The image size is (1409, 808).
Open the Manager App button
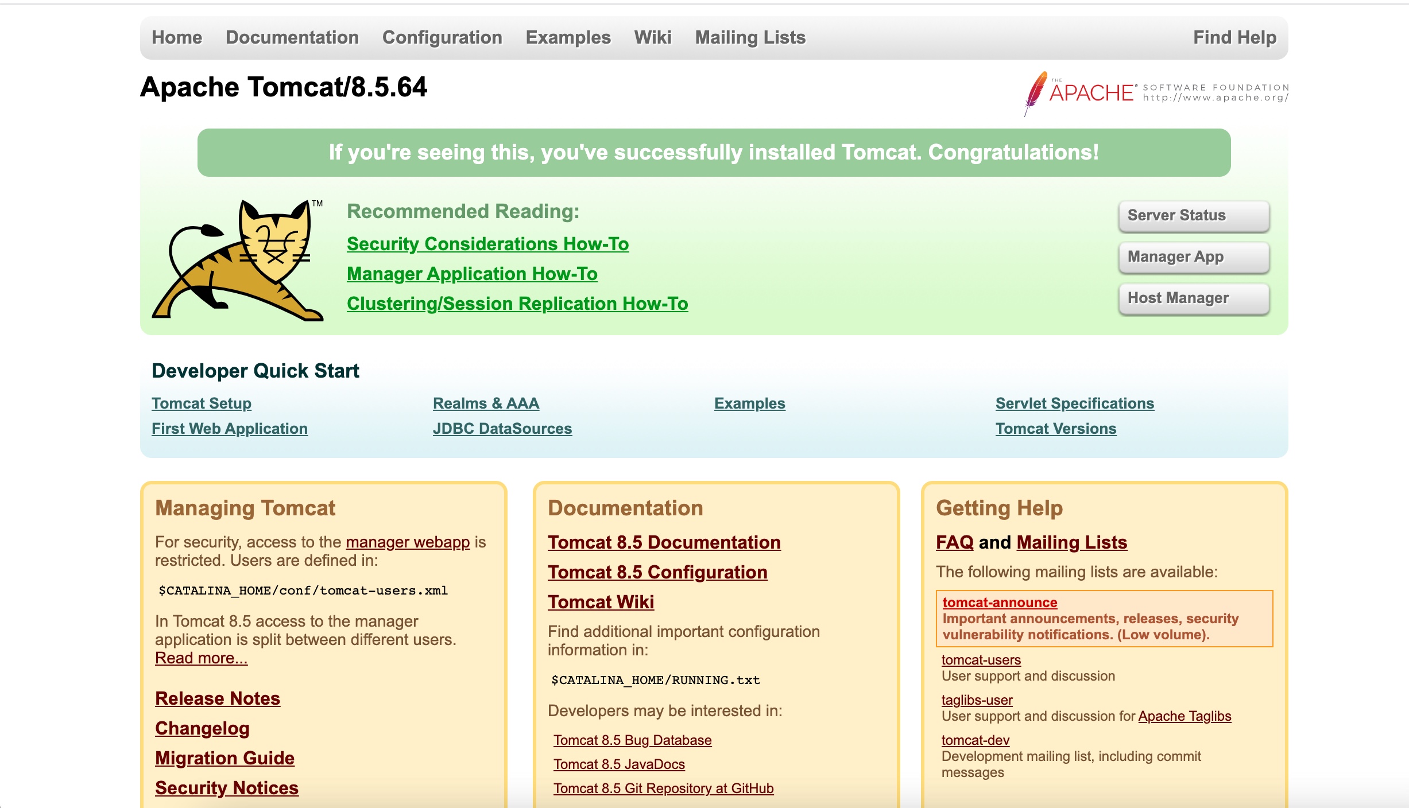[1193, 257]
